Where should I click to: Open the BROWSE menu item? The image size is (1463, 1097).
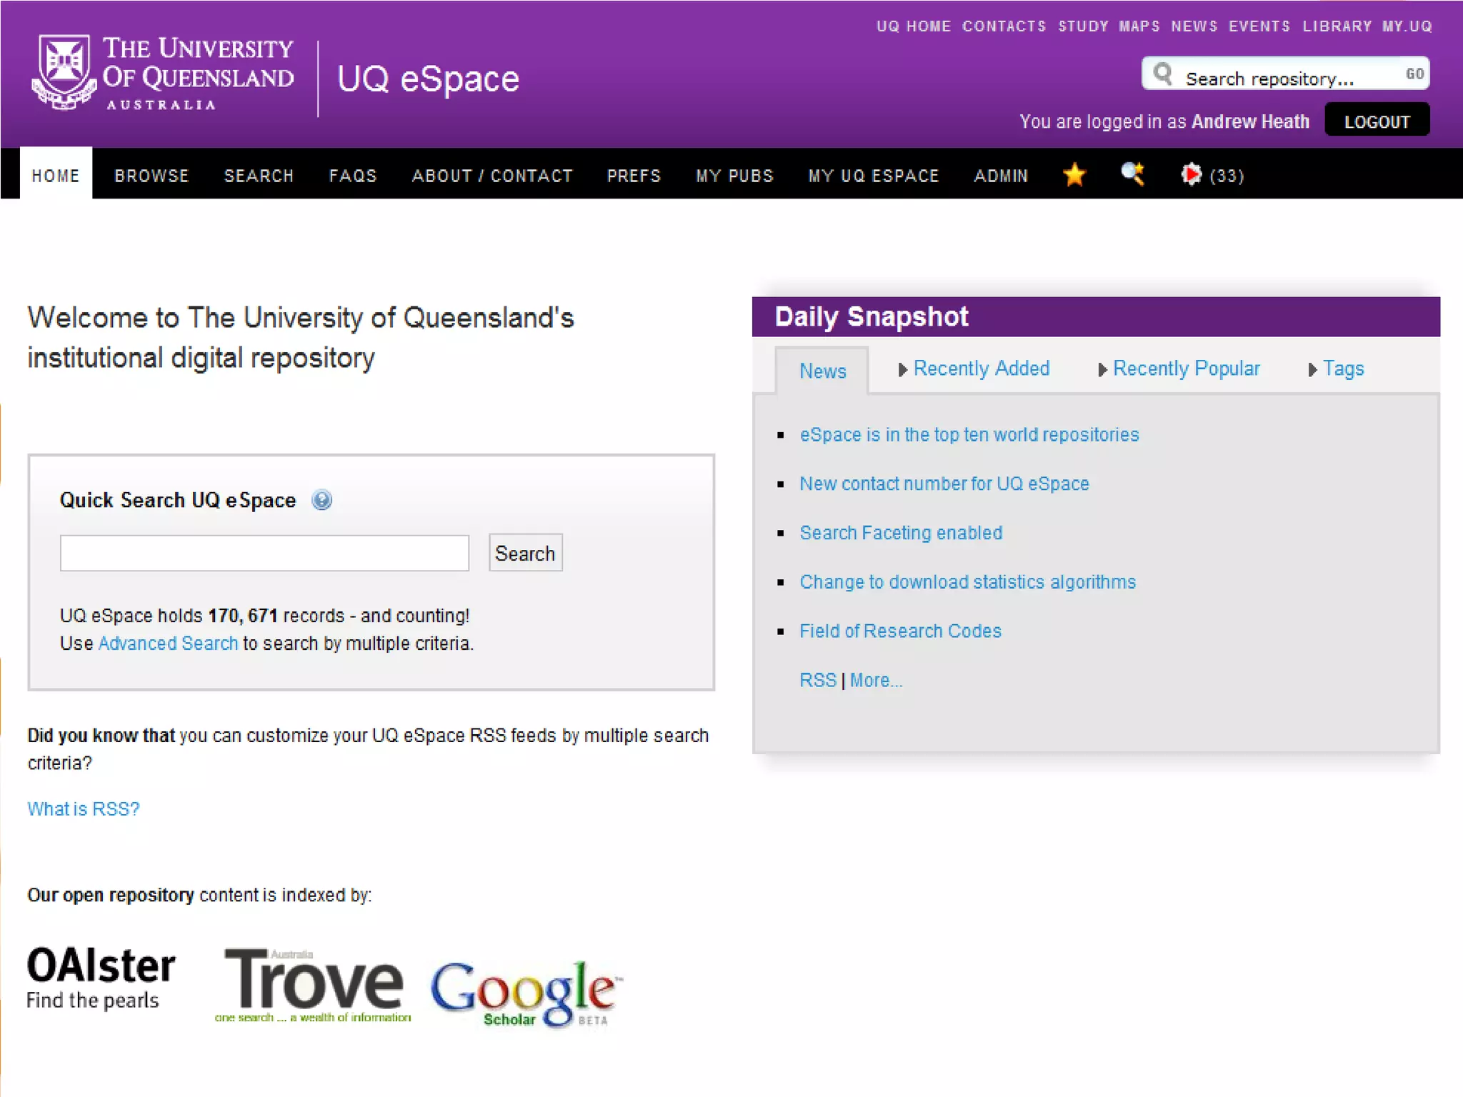(x=151, y=176)
